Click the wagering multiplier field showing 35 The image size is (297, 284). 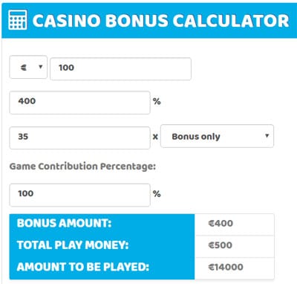(79, 138)
